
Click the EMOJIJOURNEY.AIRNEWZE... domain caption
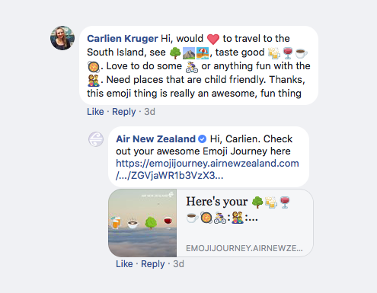pyautogui.click(x=244, y=248)
